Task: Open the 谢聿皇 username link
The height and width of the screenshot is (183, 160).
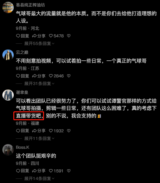Action: point(22,93)
